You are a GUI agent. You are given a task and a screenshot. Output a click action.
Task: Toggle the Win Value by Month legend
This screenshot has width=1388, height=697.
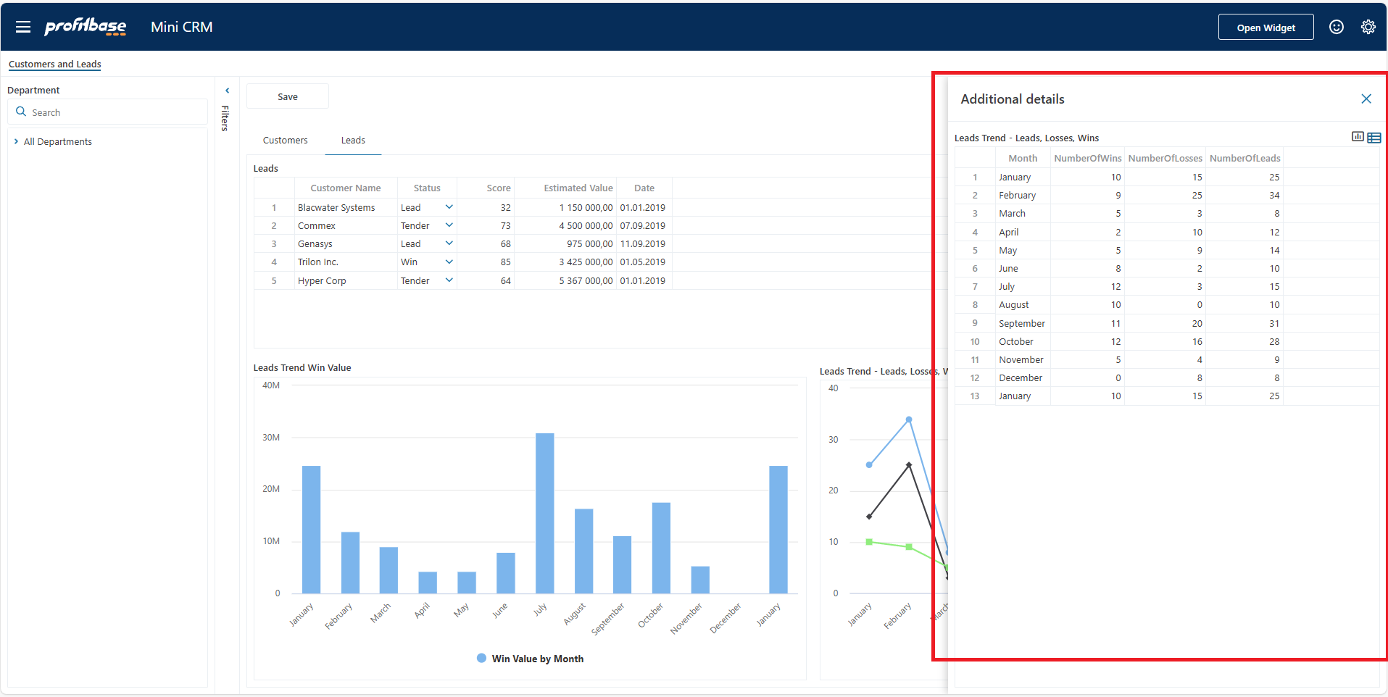[530, 659]
